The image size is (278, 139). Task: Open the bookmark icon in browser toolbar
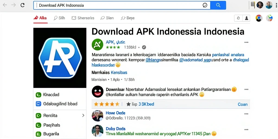pos(253,5)
